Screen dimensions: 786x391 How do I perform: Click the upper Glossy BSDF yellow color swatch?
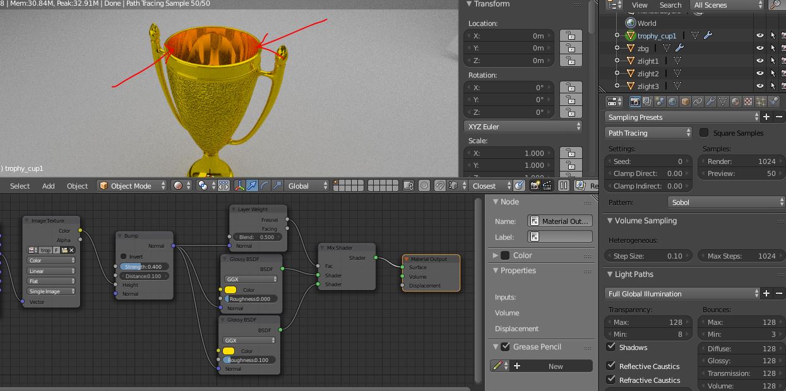[x=230, y=290]
